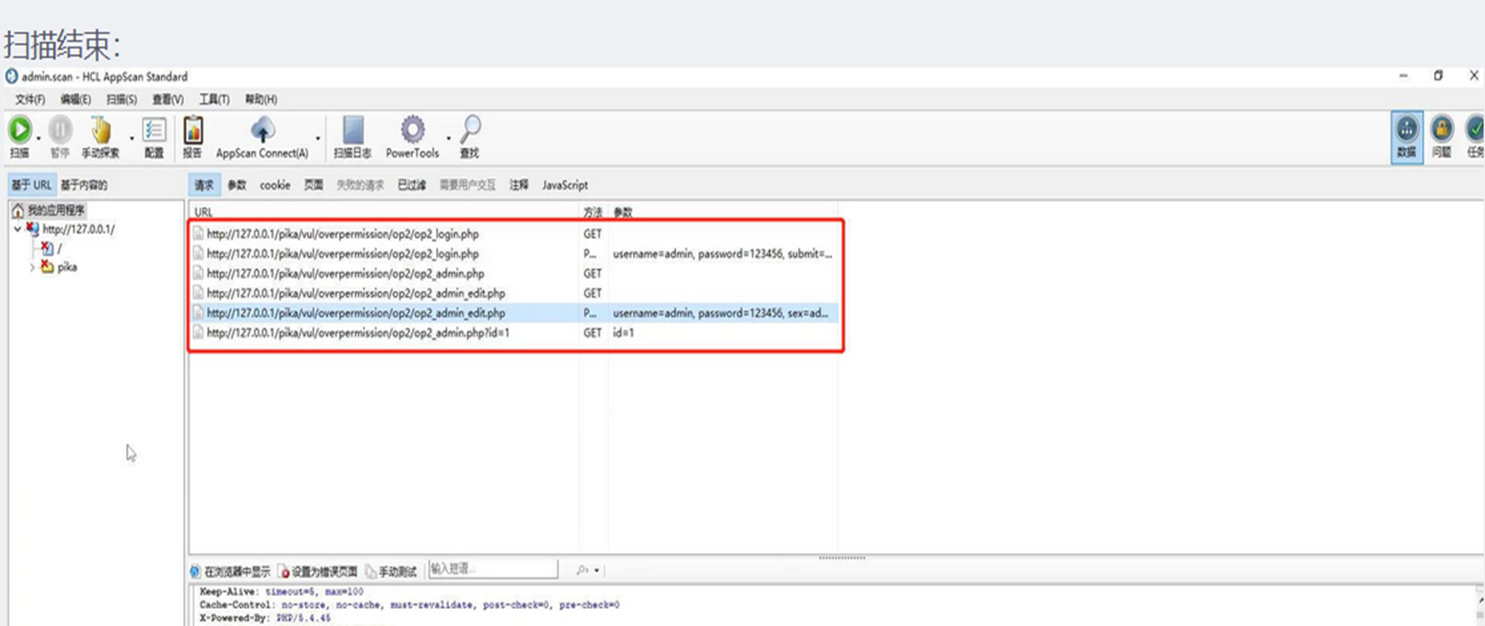
Task: Open the 扫描日志 scan log icon
Action: point(353,136)
